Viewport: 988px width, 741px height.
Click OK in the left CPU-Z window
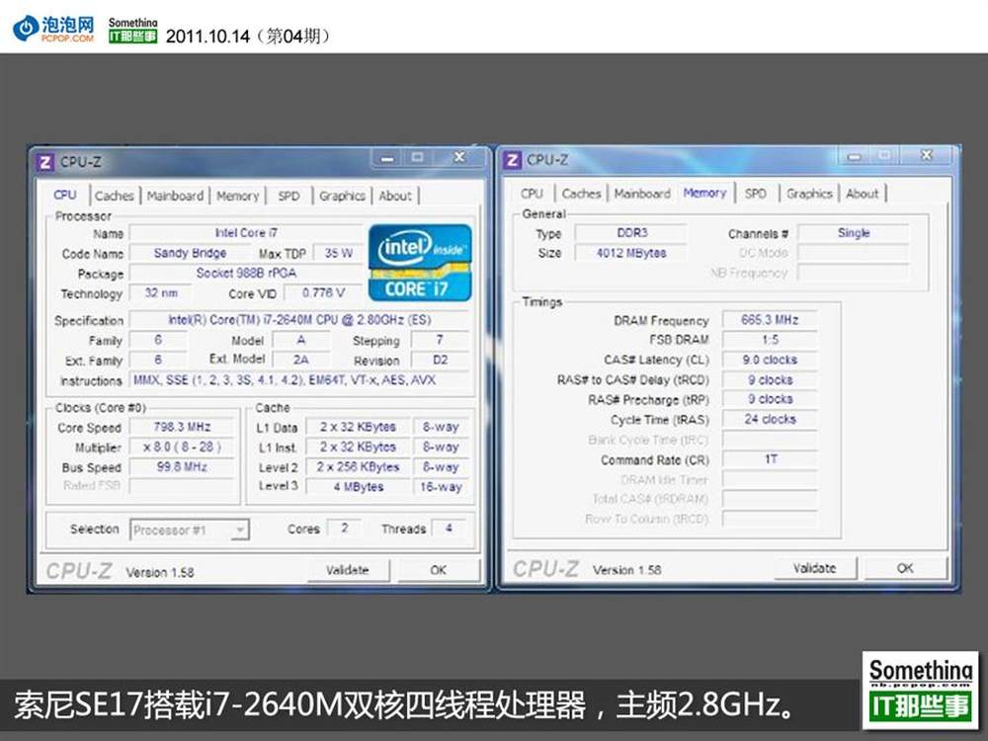pos(438,570)
